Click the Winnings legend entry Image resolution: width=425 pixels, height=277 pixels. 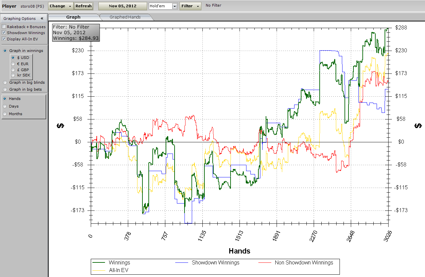pos(119,263)
